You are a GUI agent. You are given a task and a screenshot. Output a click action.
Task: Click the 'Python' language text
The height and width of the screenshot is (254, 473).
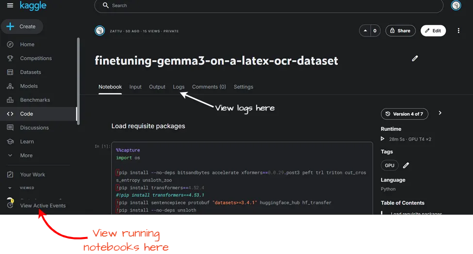pyautogui.click(x=388, y=189)
